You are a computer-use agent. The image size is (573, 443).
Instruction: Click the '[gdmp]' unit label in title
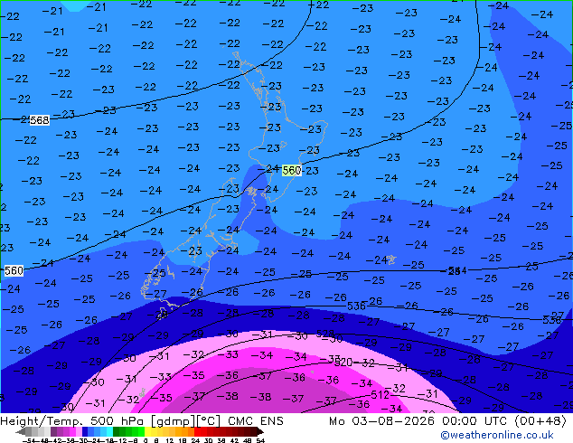coord(173,421)
